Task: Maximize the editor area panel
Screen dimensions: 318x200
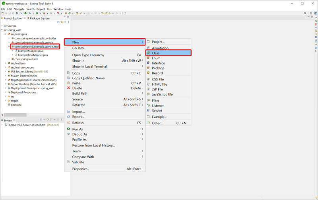Action: pyautogui.click(x=312, y=17)
